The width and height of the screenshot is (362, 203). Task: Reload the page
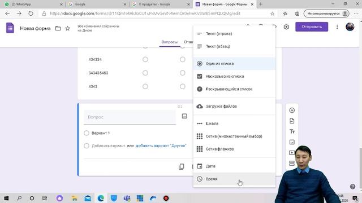[31, 14]
